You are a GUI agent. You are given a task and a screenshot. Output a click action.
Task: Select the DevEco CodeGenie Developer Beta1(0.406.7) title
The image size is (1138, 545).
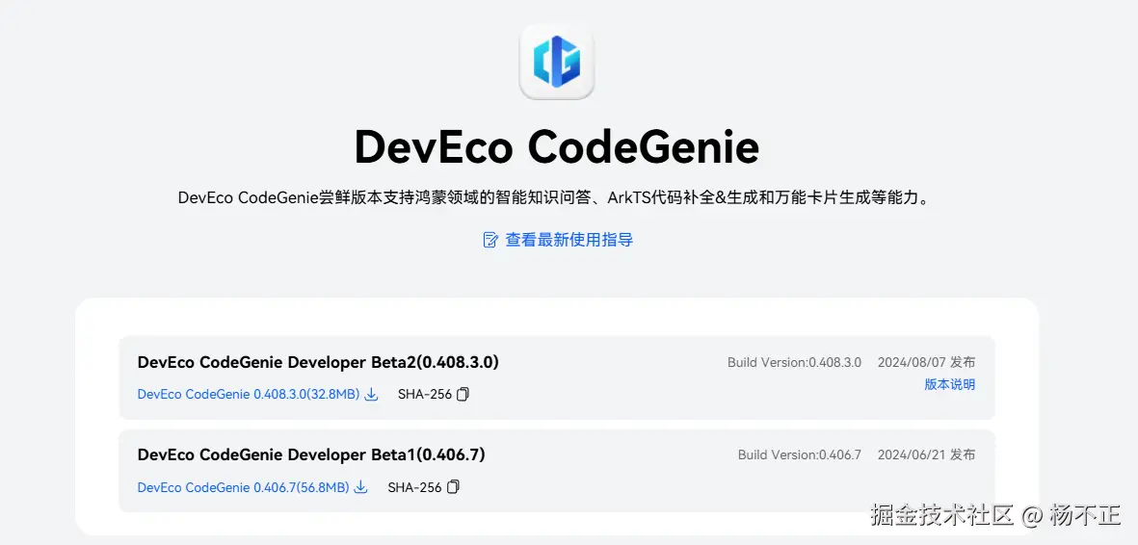coord(311,455)
